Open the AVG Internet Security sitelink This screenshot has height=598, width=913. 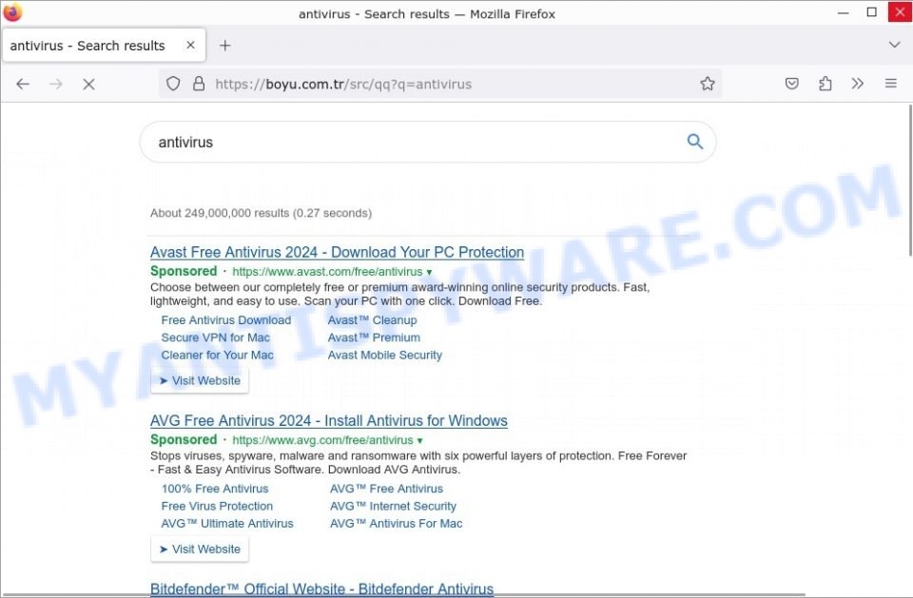[393, 507]
